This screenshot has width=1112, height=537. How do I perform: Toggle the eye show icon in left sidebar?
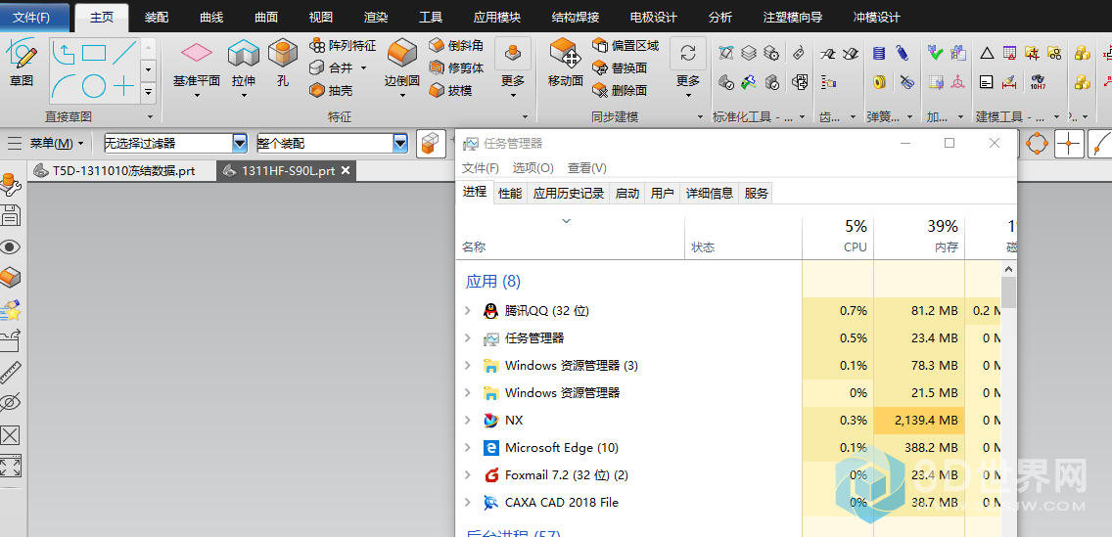[11, 246]
